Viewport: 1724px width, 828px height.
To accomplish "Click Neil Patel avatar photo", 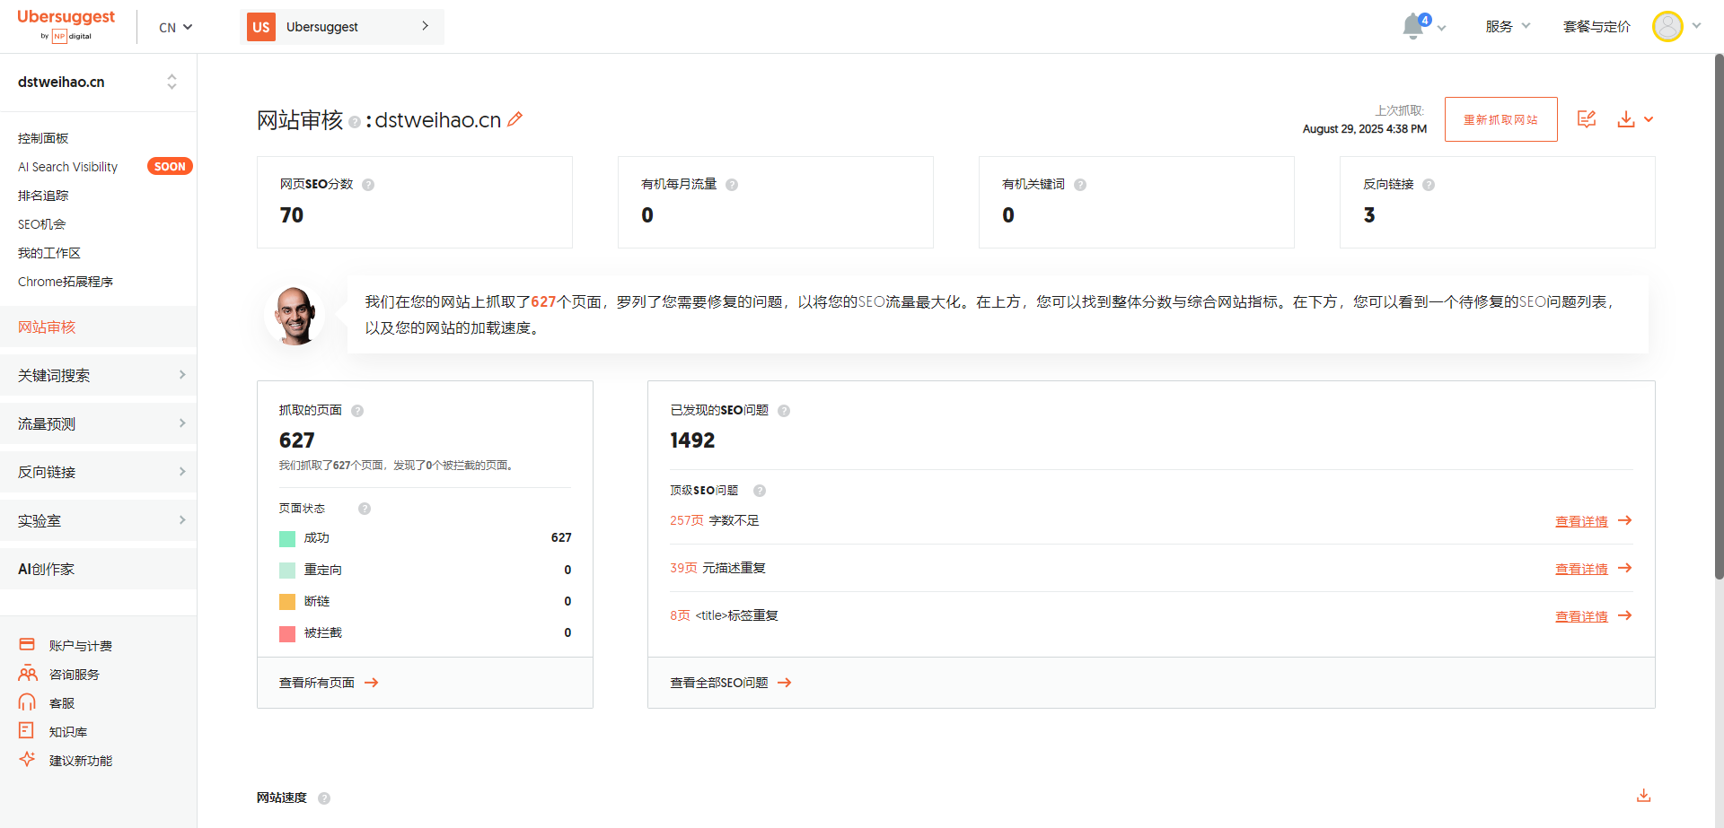I will 295,316.
